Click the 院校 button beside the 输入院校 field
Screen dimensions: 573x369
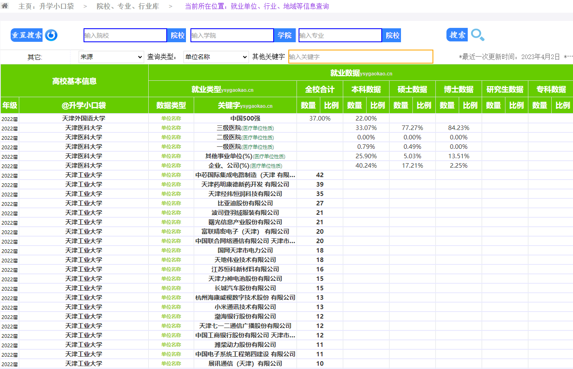177,35
